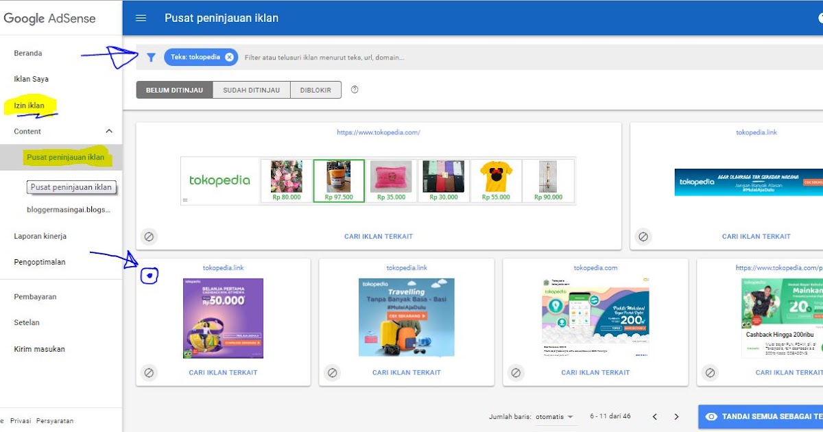Collapse the Content section in sidebar

click(x=108, y=131)
